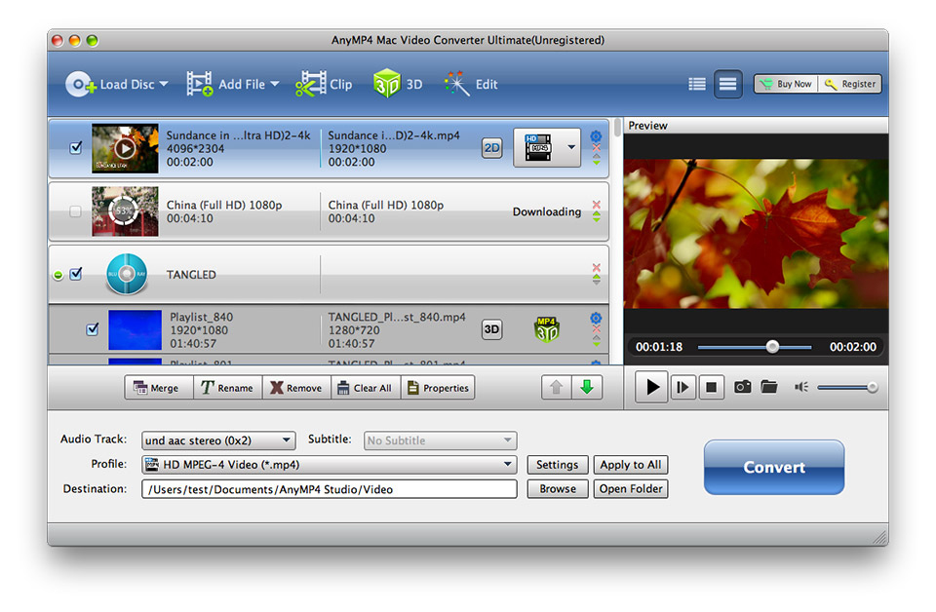Uncheck the Sundance video checkbox

pyautogui.click(x=76, y=148)
